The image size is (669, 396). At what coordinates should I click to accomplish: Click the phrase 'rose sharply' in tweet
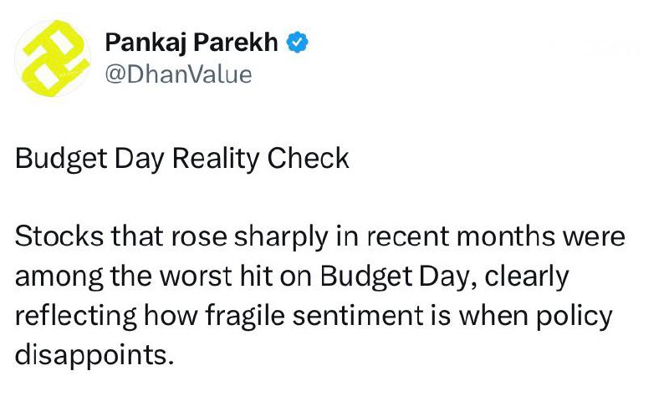click(249, 237)
